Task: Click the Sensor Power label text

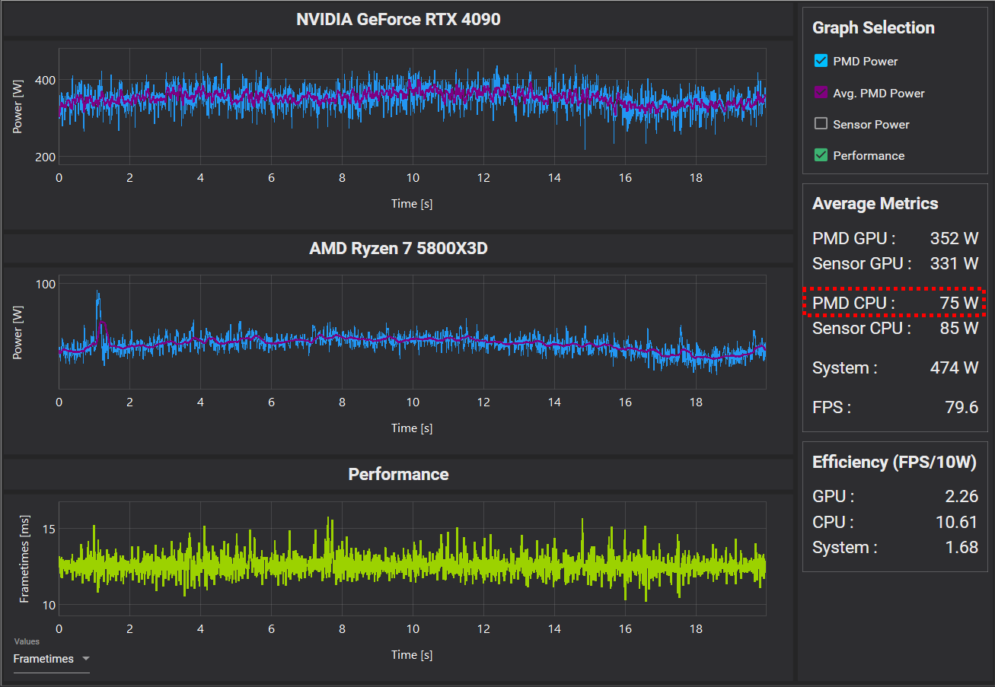Action: coord(872,125)
